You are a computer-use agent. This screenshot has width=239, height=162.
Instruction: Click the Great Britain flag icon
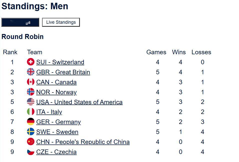pos(31,72)
